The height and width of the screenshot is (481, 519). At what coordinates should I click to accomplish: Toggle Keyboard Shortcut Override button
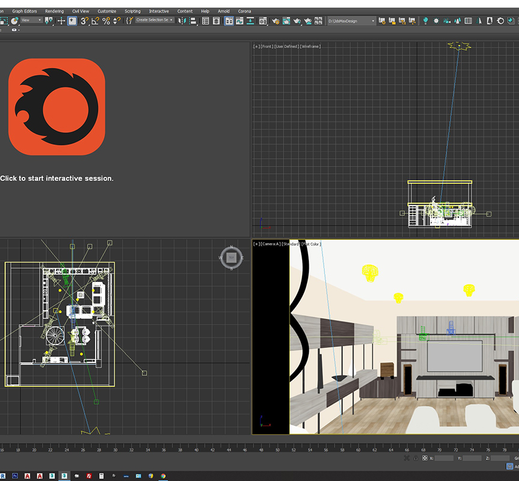click(x=72, y=21)
